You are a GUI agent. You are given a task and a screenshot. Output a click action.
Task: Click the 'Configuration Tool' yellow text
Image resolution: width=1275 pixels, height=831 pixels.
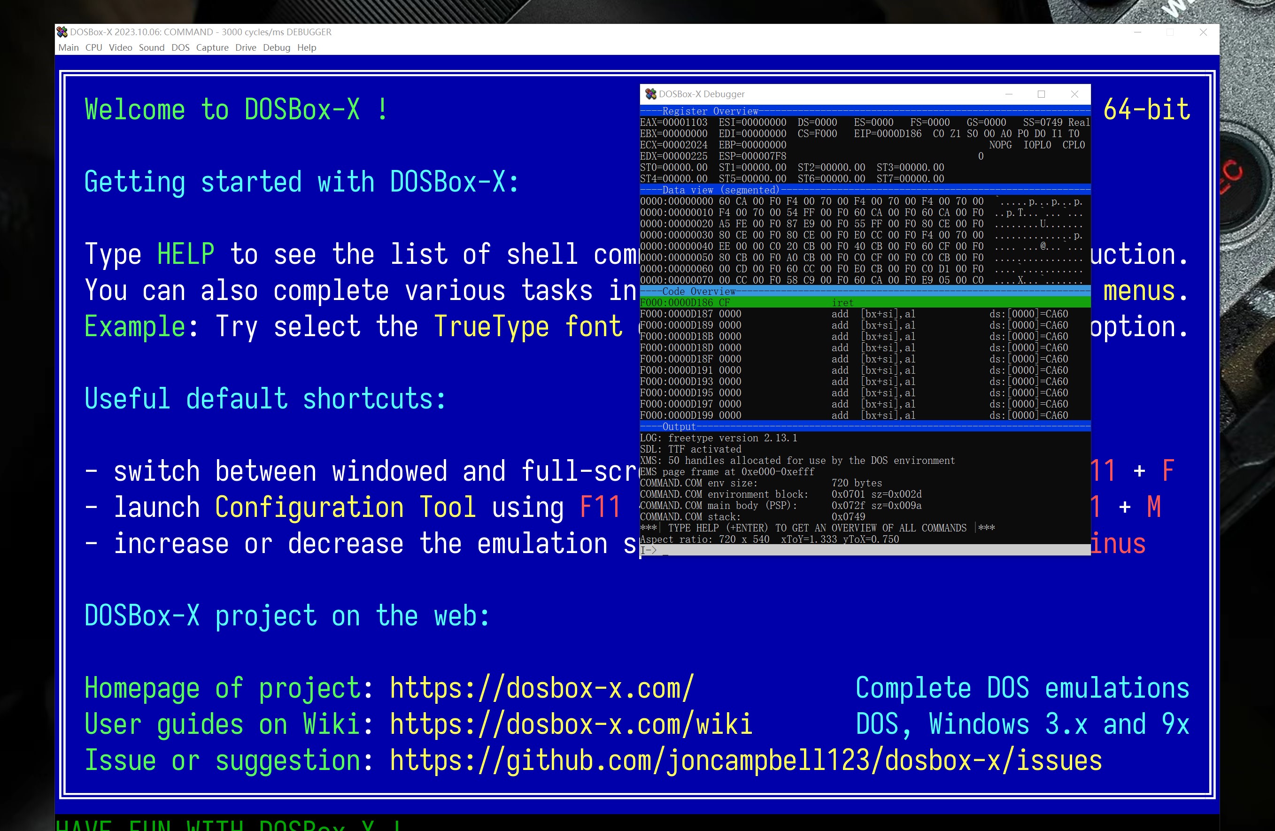pyautogui.click(x=346, y=507)
